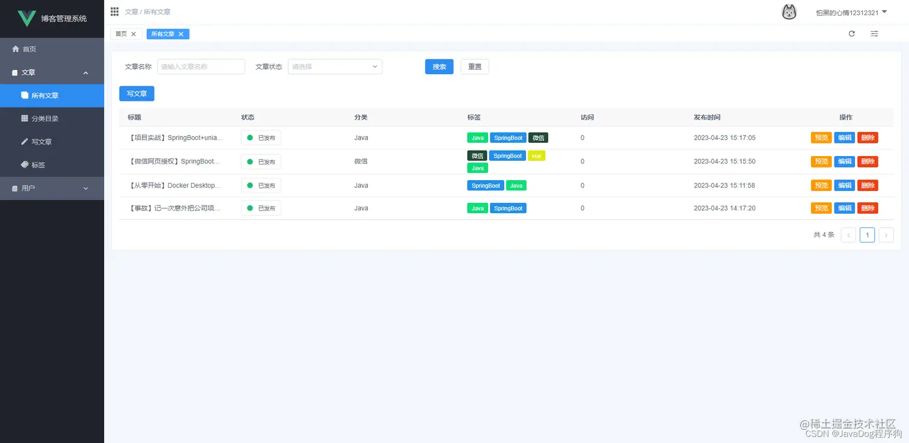Open 标签 in the sidebar
Viewport: 909px width, 443px height.
pyautogui.click(x=52, y=164)
